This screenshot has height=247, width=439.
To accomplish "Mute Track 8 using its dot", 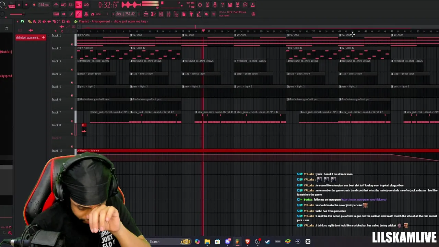I will (x=72, y=134).
